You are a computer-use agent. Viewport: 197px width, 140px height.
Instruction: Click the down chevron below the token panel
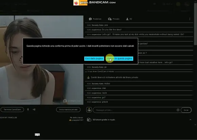(195, 125)
